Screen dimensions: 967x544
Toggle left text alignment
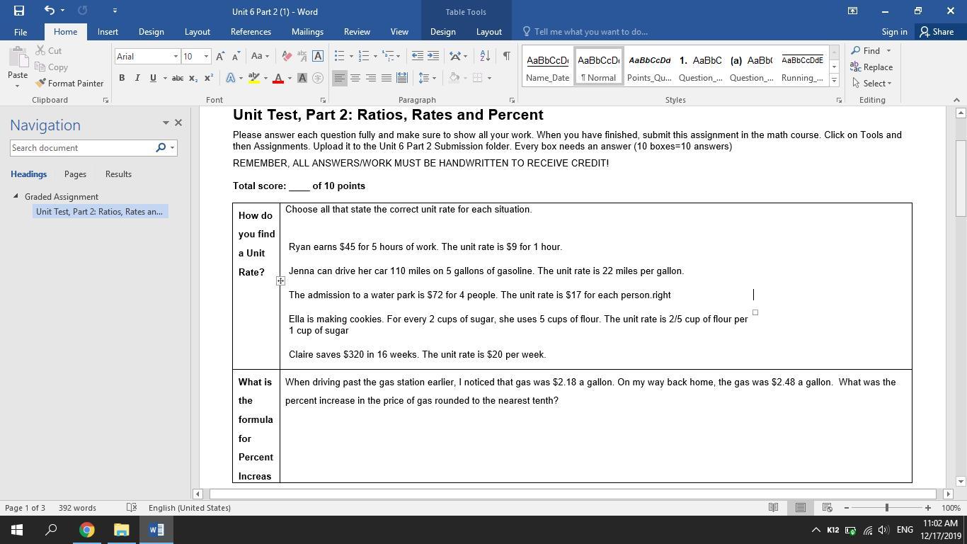340,78
